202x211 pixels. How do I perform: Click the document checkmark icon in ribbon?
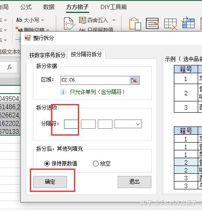click(x=70, y=23)
